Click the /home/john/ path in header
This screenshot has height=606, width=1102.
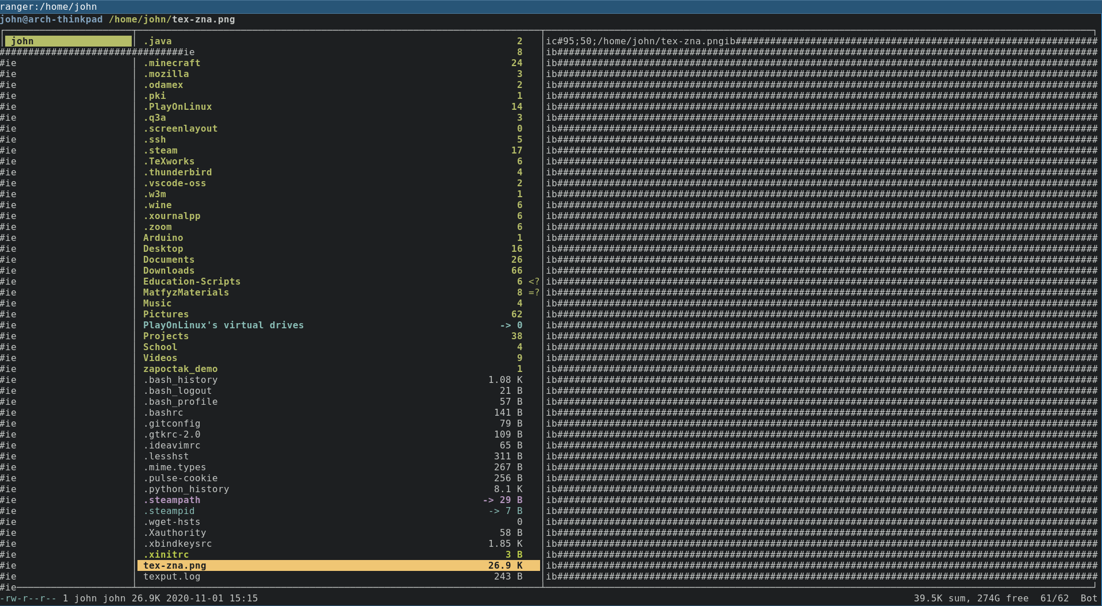pos(140,19)
